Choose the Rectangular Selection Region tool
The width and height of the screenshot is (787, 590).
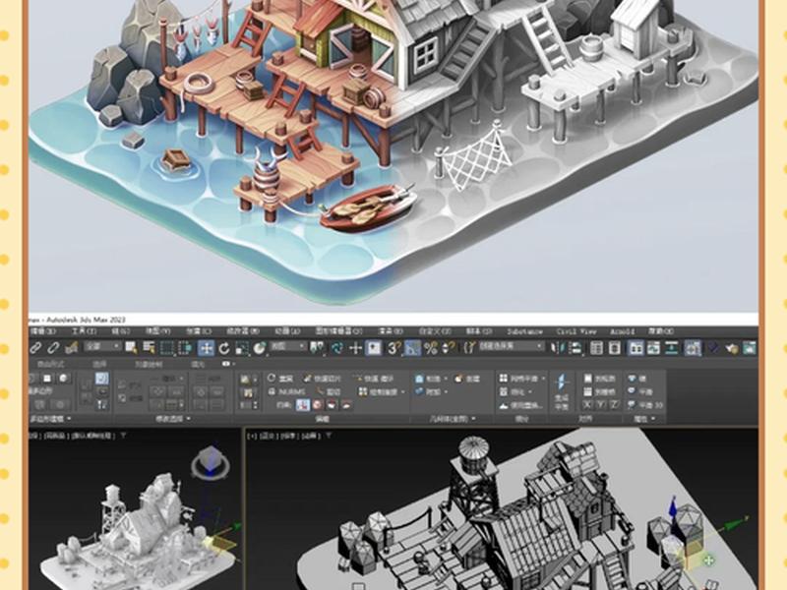coord(166,347)
